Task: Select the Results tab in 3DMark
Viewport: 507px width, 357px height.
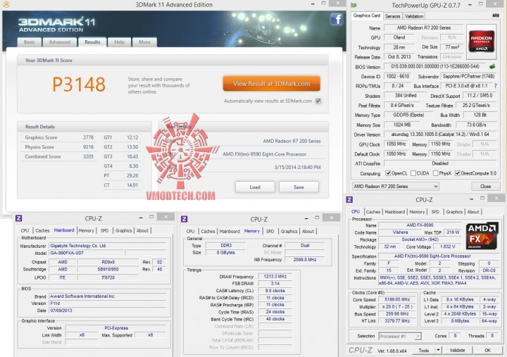Action: 92,42
